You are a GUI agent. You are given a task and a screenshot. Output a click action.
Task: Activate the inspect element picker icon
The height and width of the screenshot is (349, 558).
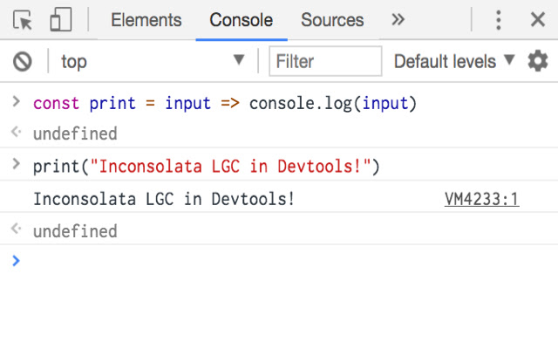pos(23,20)
